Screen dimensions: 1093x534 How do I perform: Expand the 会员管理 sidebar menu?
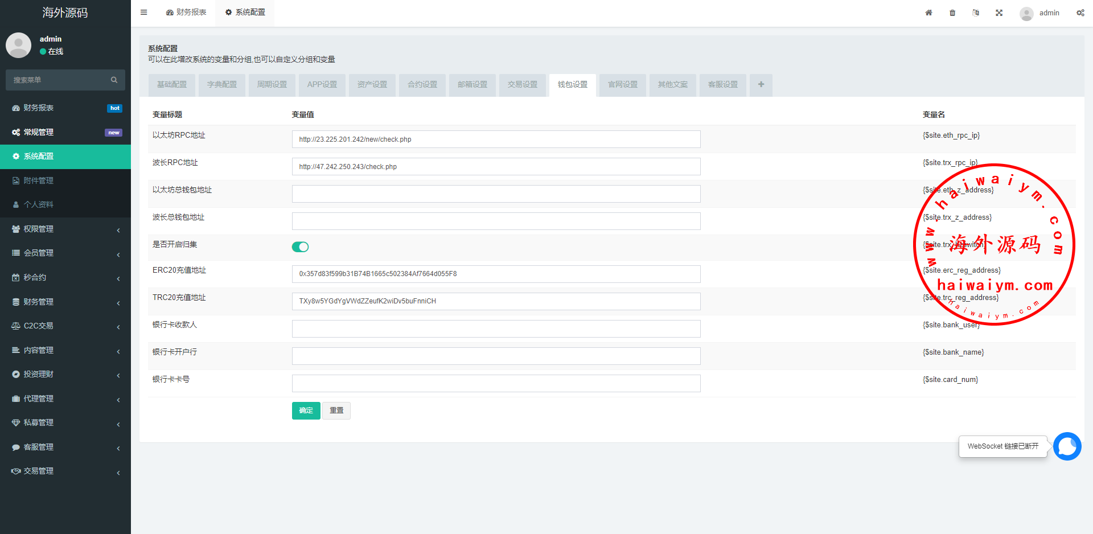pos(65,253)
